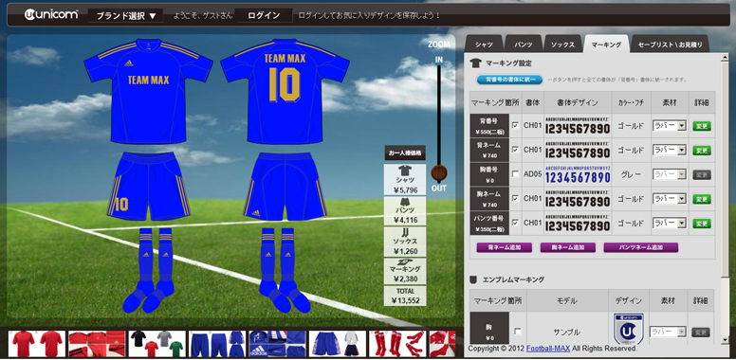The image size is (736, 360).
Task: Click the socks icon in price list
Action: point(405,232)
